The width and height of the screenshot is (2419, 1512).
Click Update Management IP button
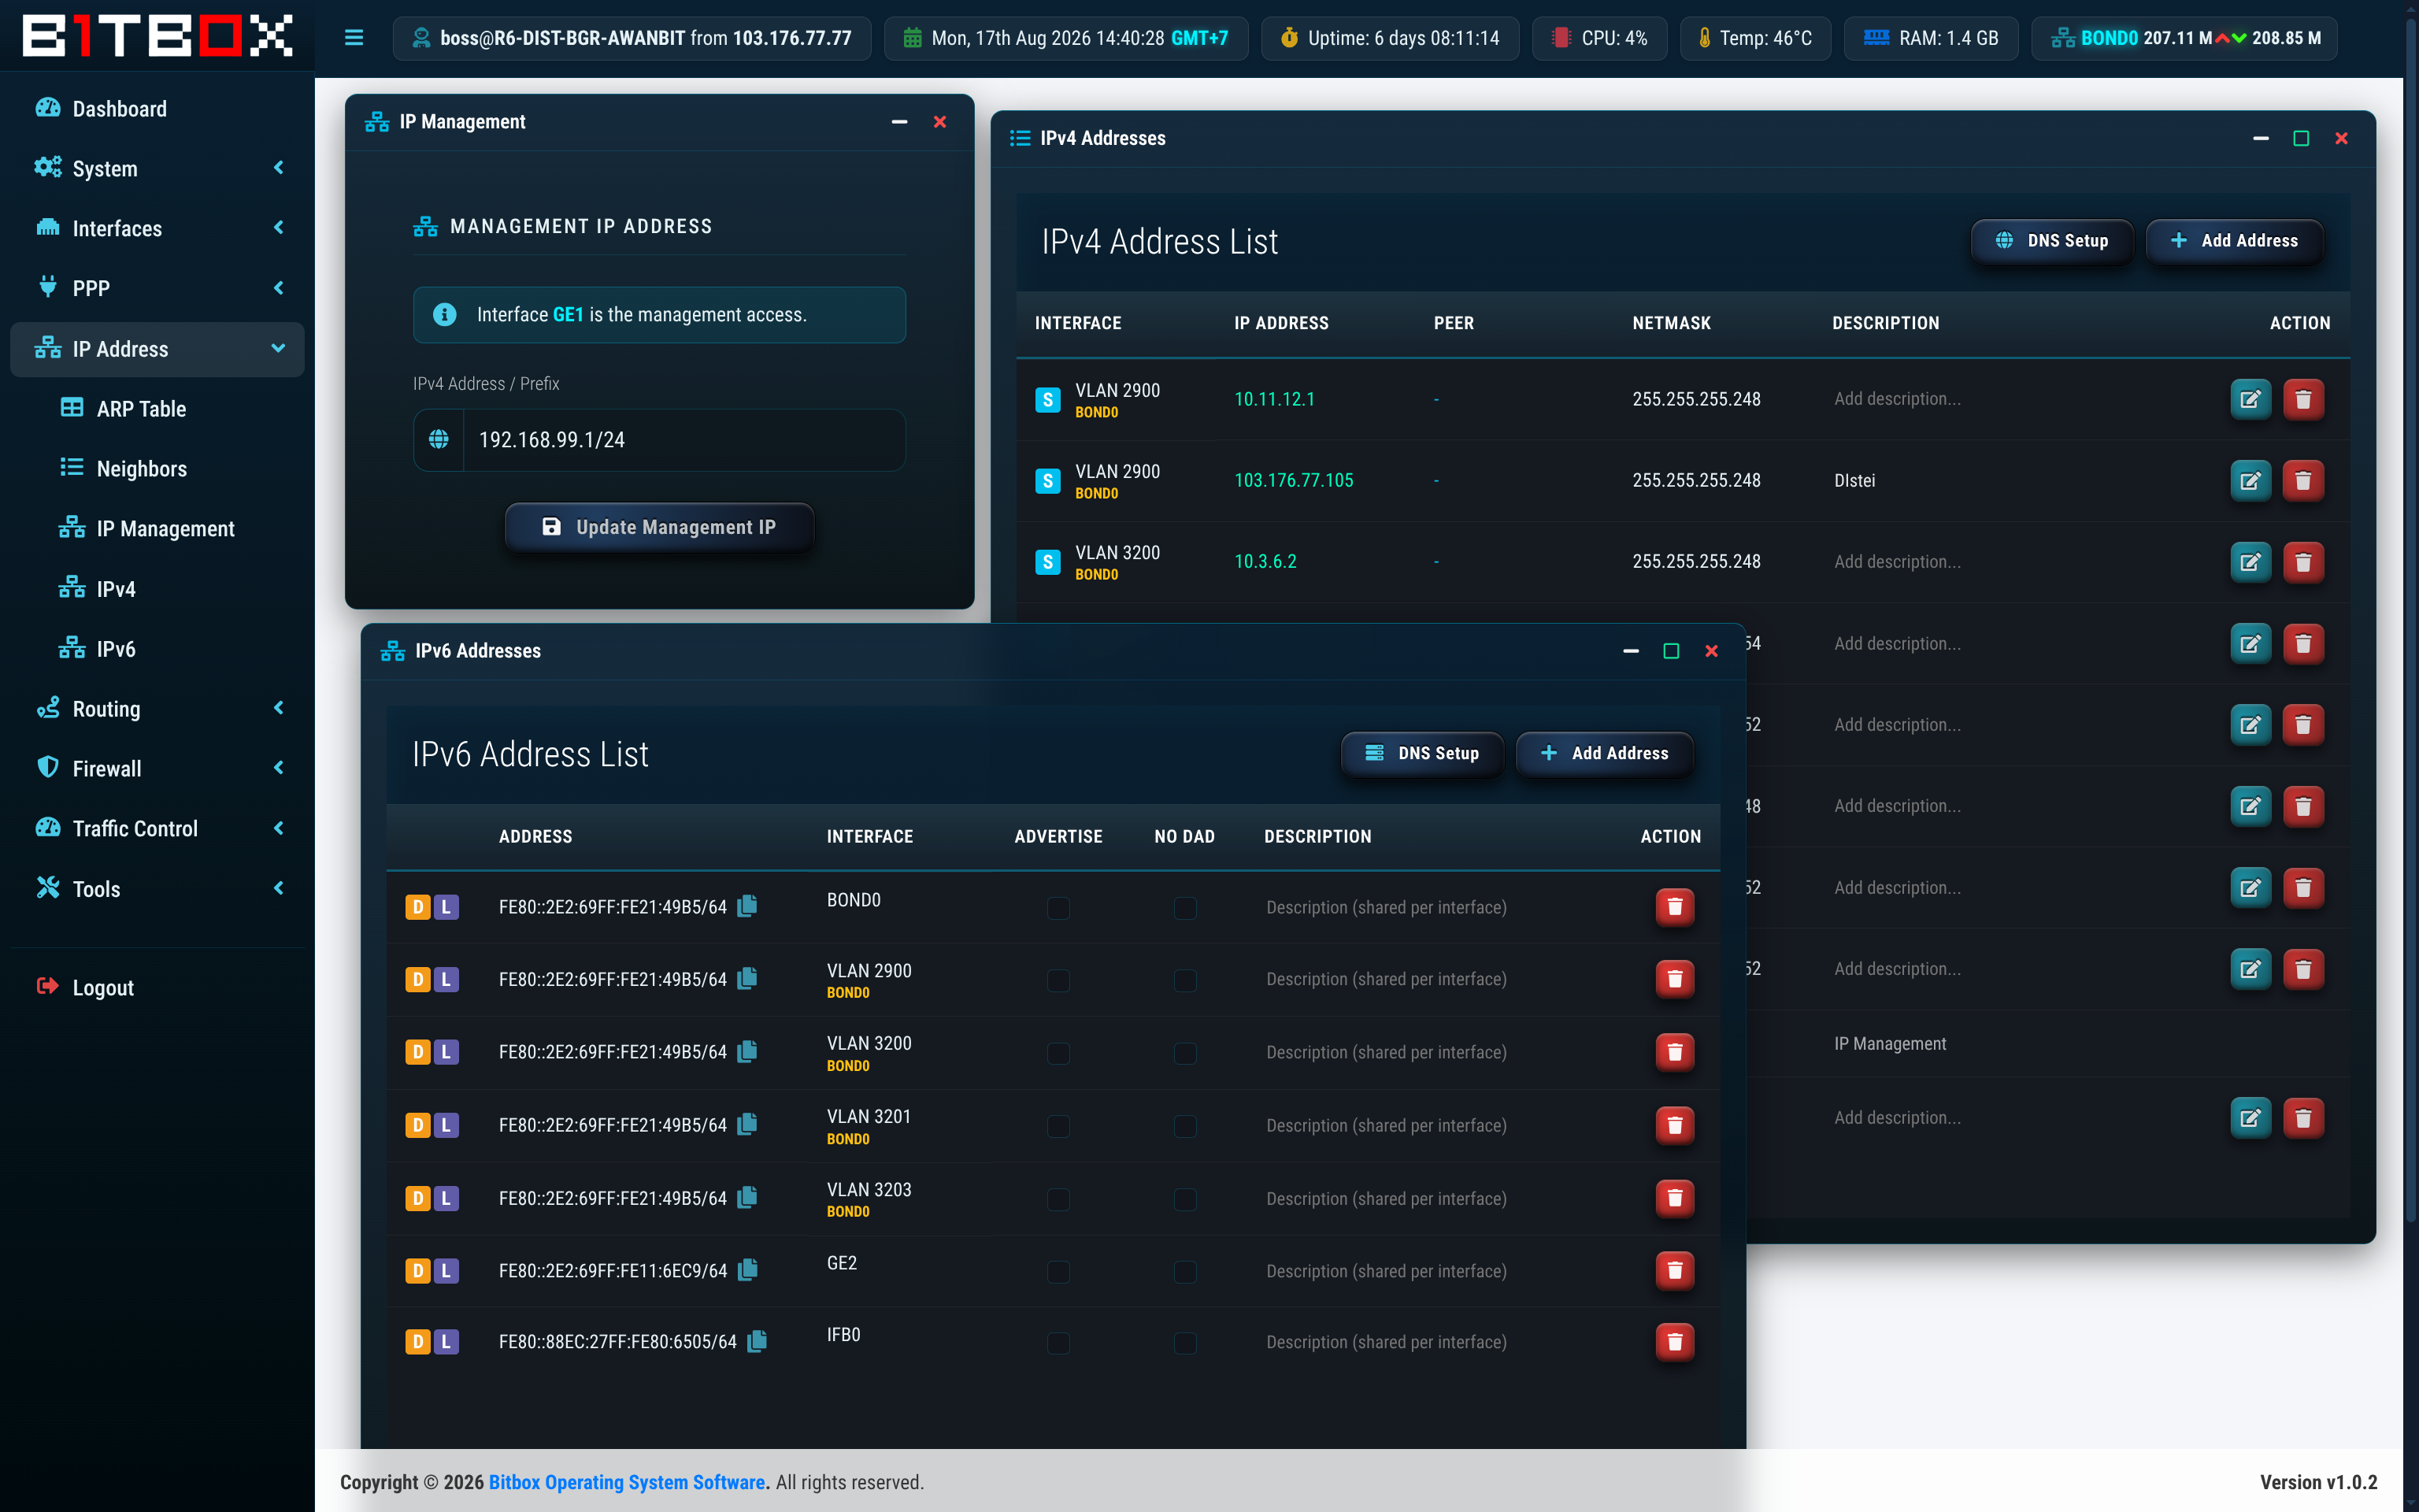click(x=660, y=527)
